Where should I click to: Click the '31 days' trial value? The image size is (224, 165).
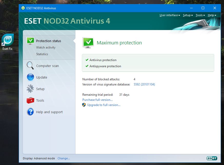tap(124, 95)
